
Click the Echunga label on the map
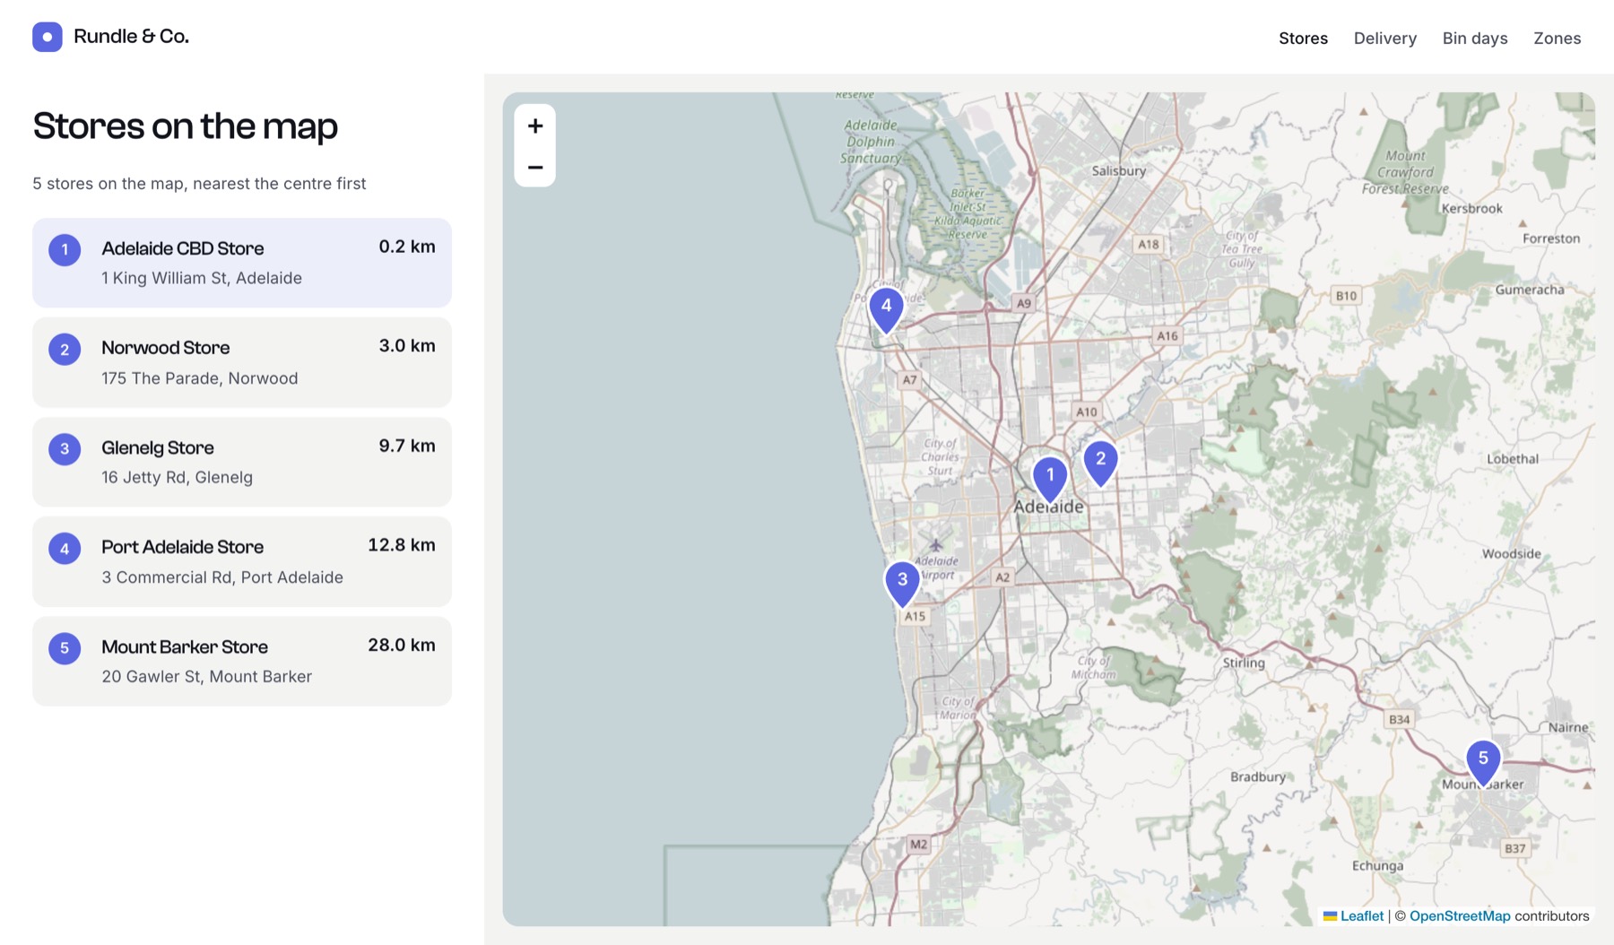click(1377, 866)
